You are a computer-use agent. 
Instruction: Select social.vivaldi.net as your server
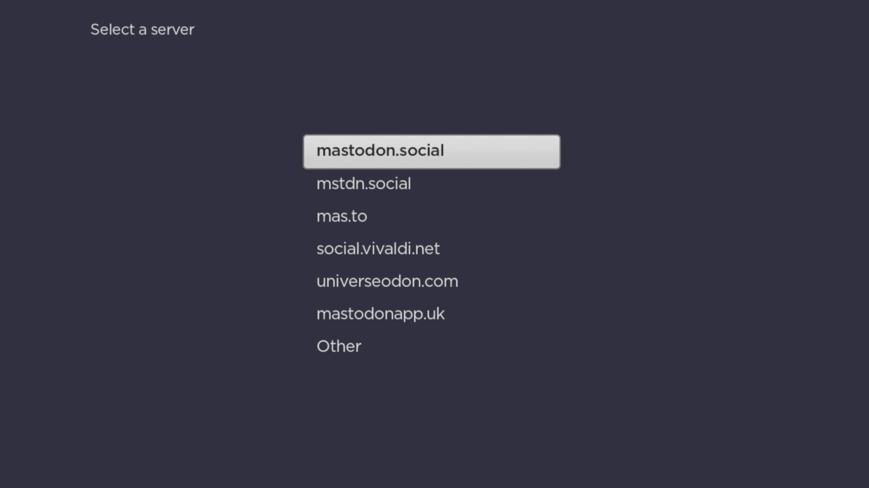(x=378, y=248)
